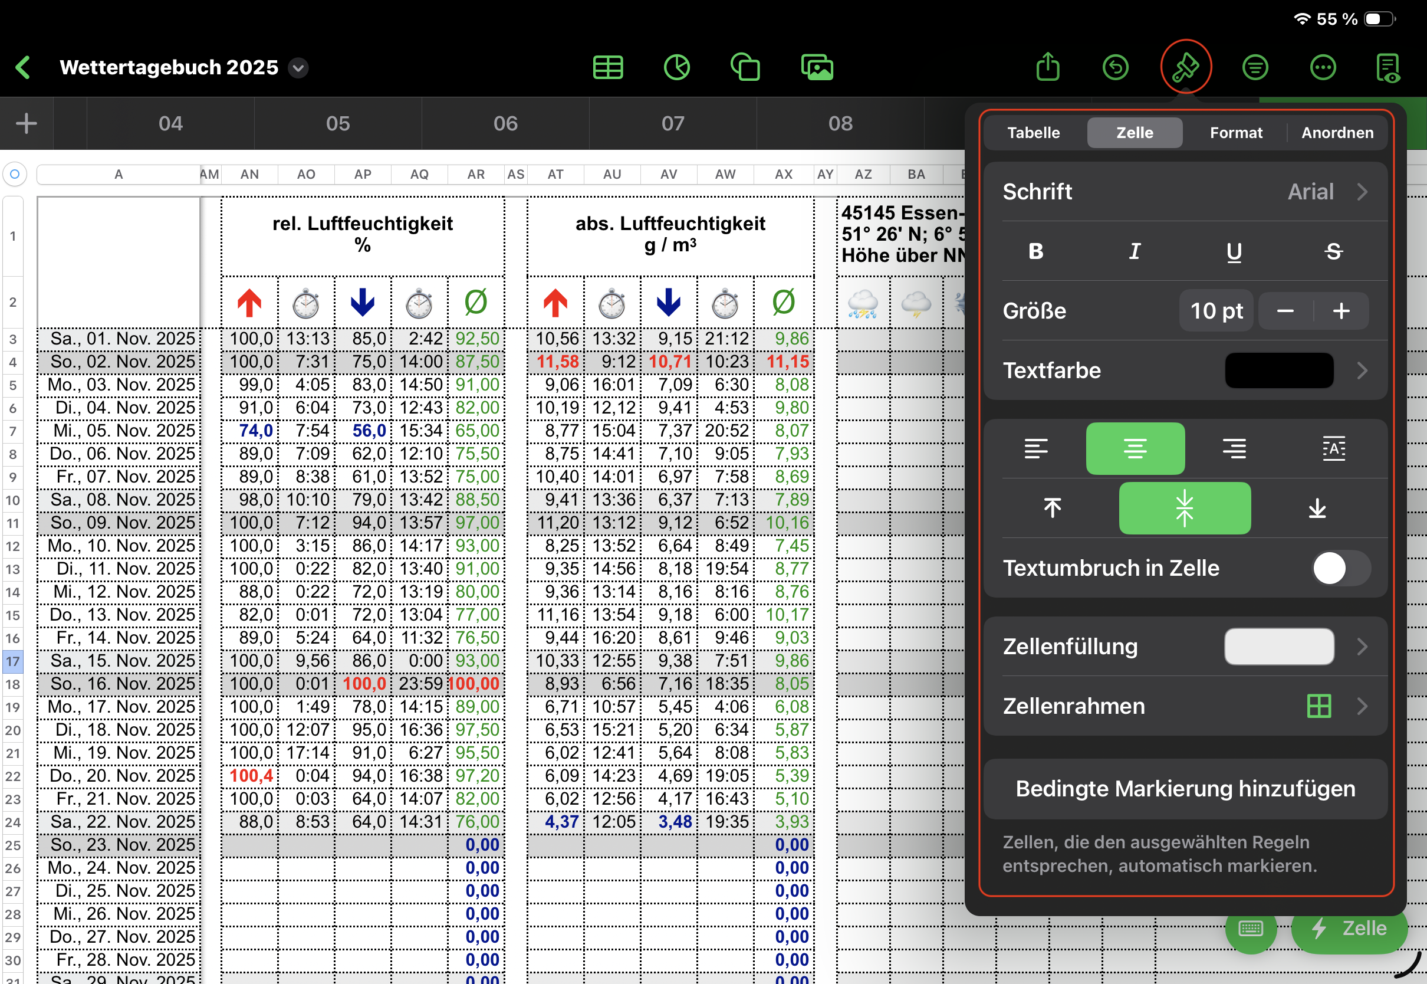Switch to the Format tab
1427x984 pixels.
[1235, 133]
